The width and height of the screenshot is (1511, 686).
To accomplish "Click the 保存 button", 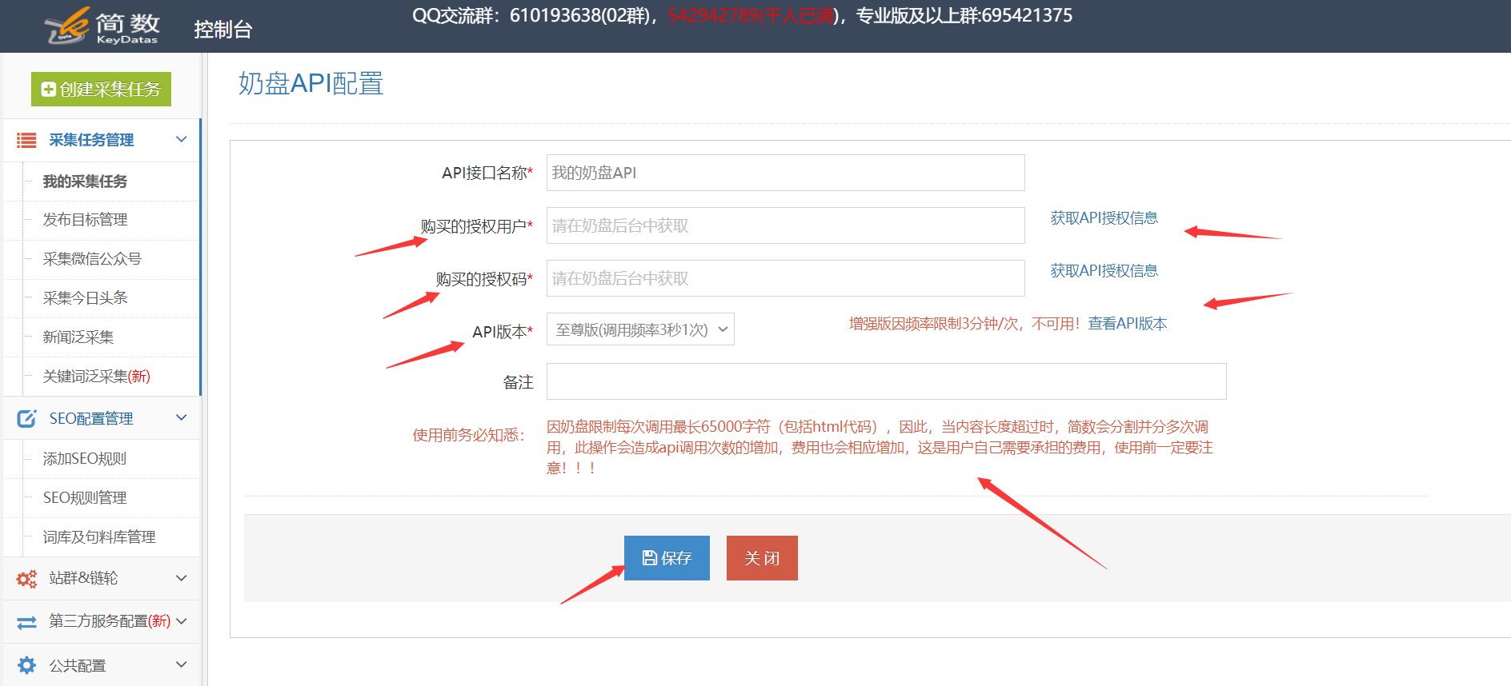I will (667, 558).
